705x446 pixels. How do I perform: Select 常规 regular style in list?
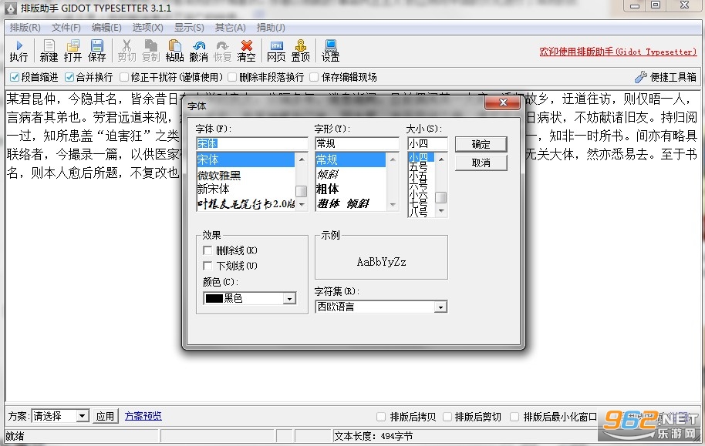tap(350, 159)
